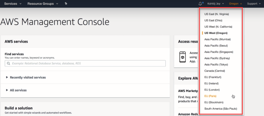Expand Recently visited services
The image size is (264, 116).
click(x=26, y=77)
